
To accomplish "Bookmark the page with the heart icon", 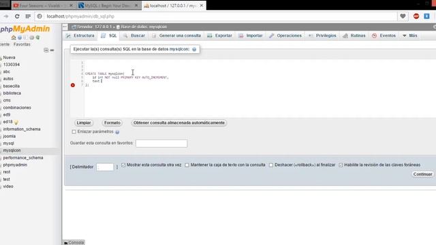I will [403, 16].
